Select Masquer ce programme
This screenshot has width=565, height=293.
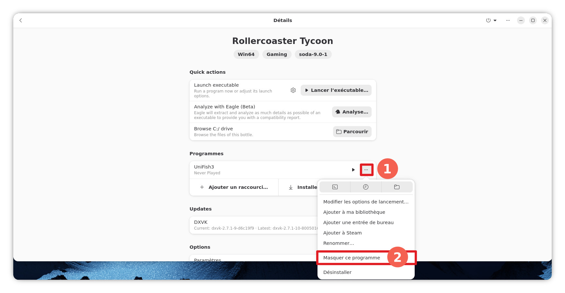click(x=352, y=258)
